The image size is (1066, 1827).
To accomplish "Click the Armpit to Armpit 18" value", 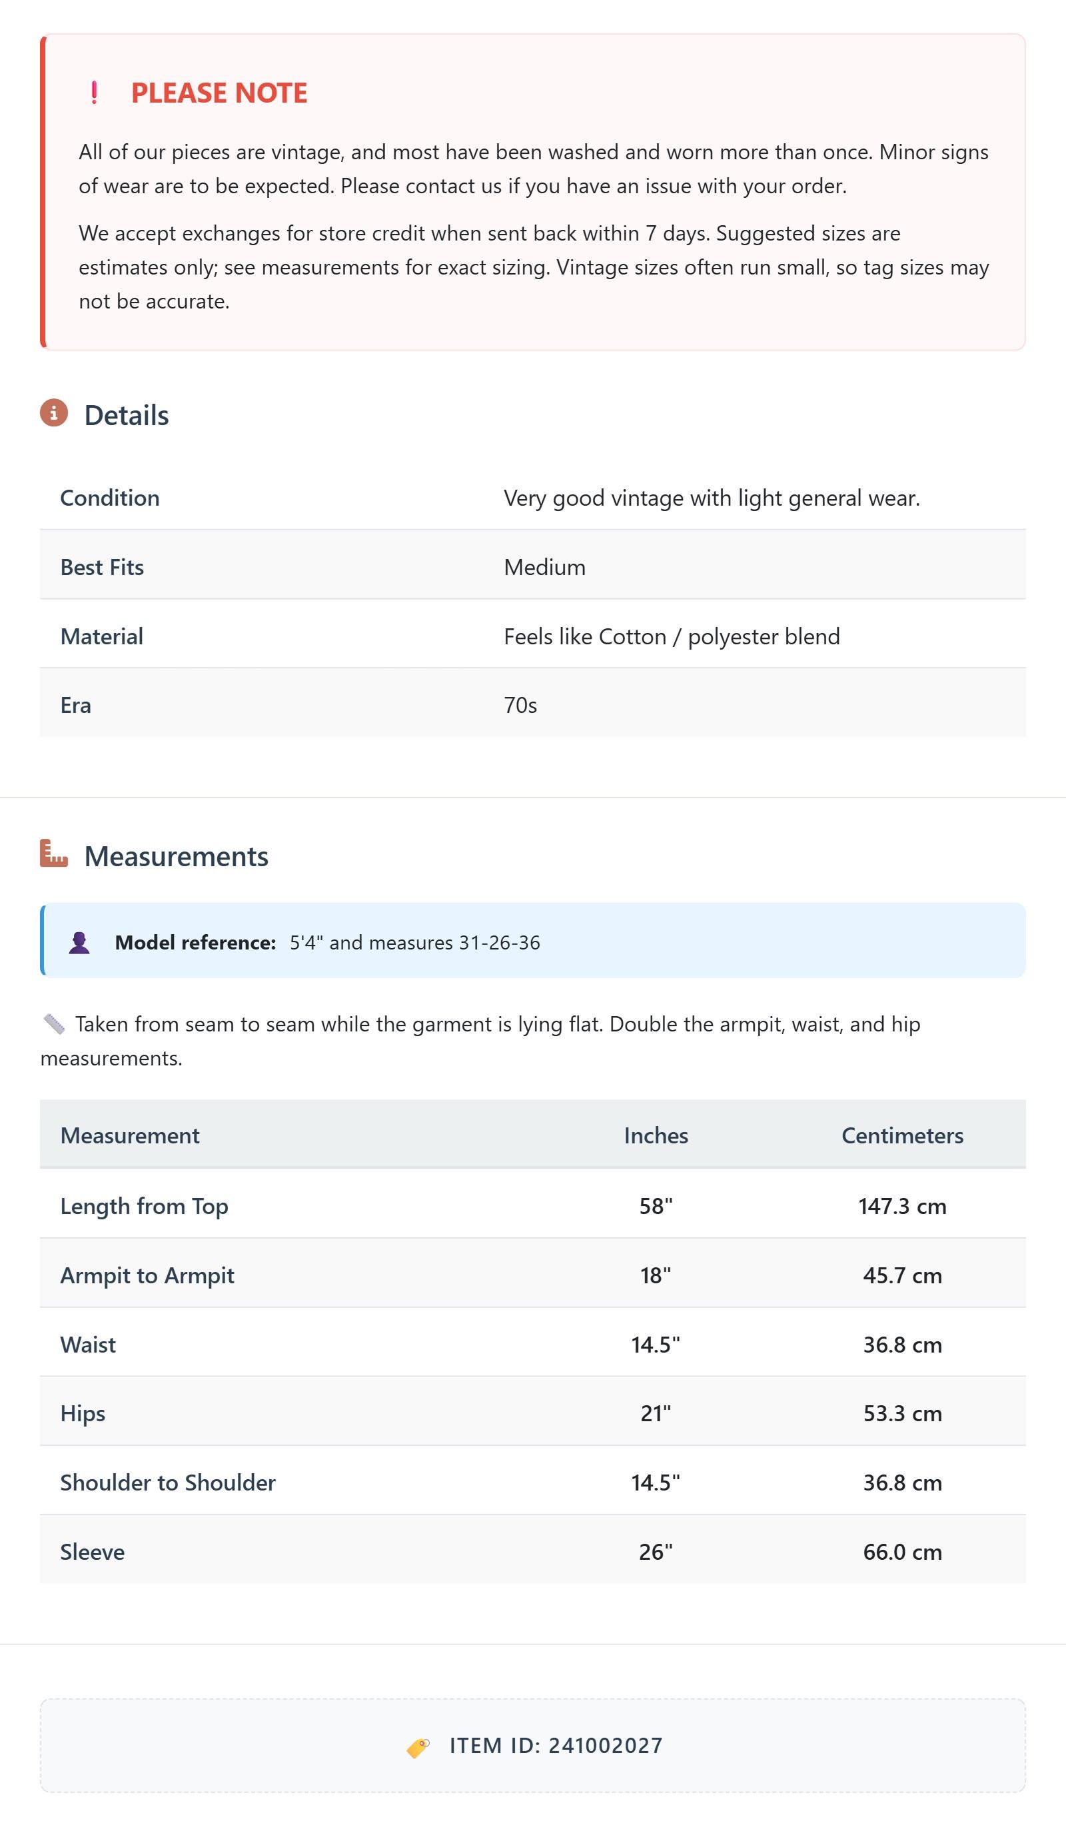I will (x=656, y=1275).
